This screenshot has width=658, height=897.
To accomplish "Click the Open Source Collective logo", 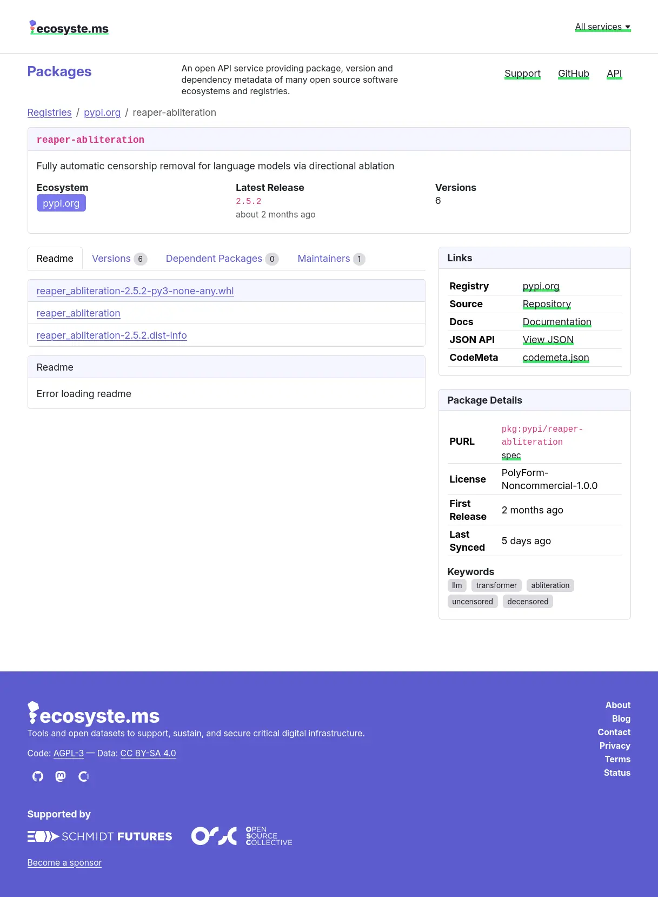I will point(242,836).
